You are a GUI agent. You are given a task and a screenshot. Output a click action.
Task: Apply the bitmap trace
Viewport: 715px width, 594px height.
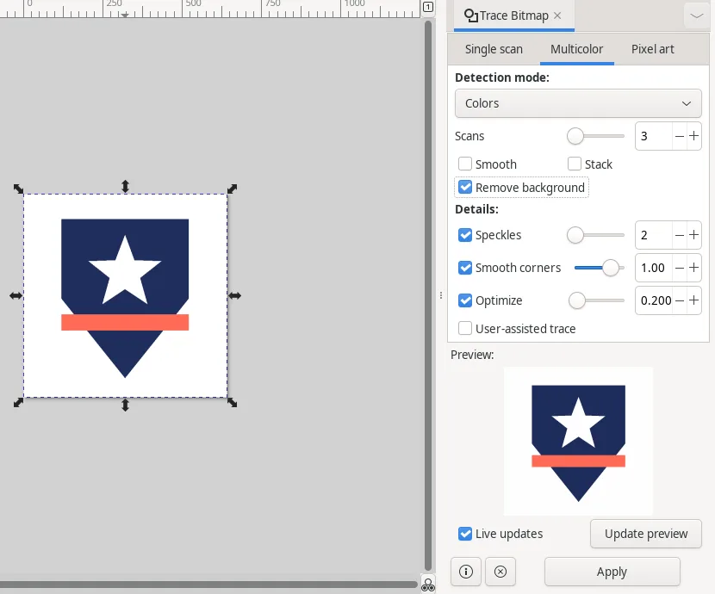(x=612, y=572)
